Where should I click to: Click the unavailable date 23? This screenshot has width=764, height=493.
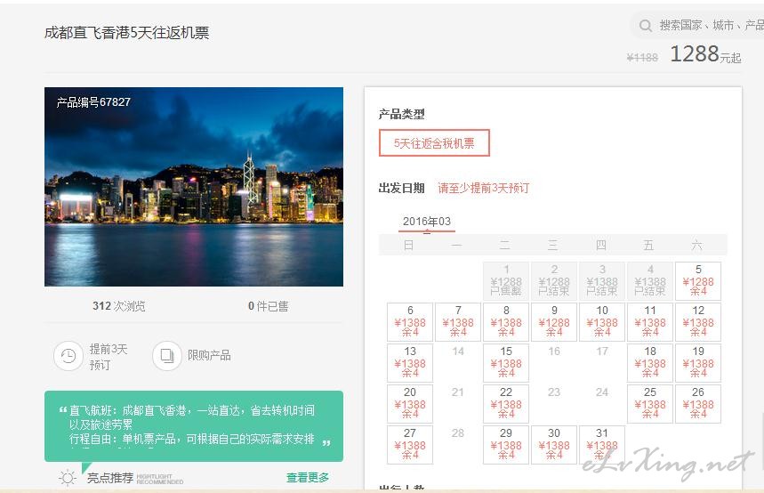tap(554, 392)
